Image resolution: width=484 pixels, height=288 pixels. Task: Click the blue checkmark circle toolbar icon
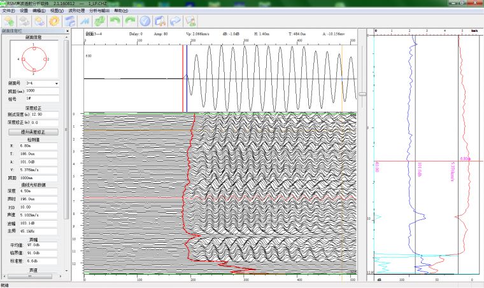coord(146,21)
